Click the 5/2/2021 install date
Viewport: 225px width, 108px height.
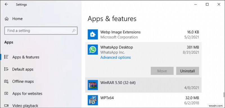click(x=192, y=37)
